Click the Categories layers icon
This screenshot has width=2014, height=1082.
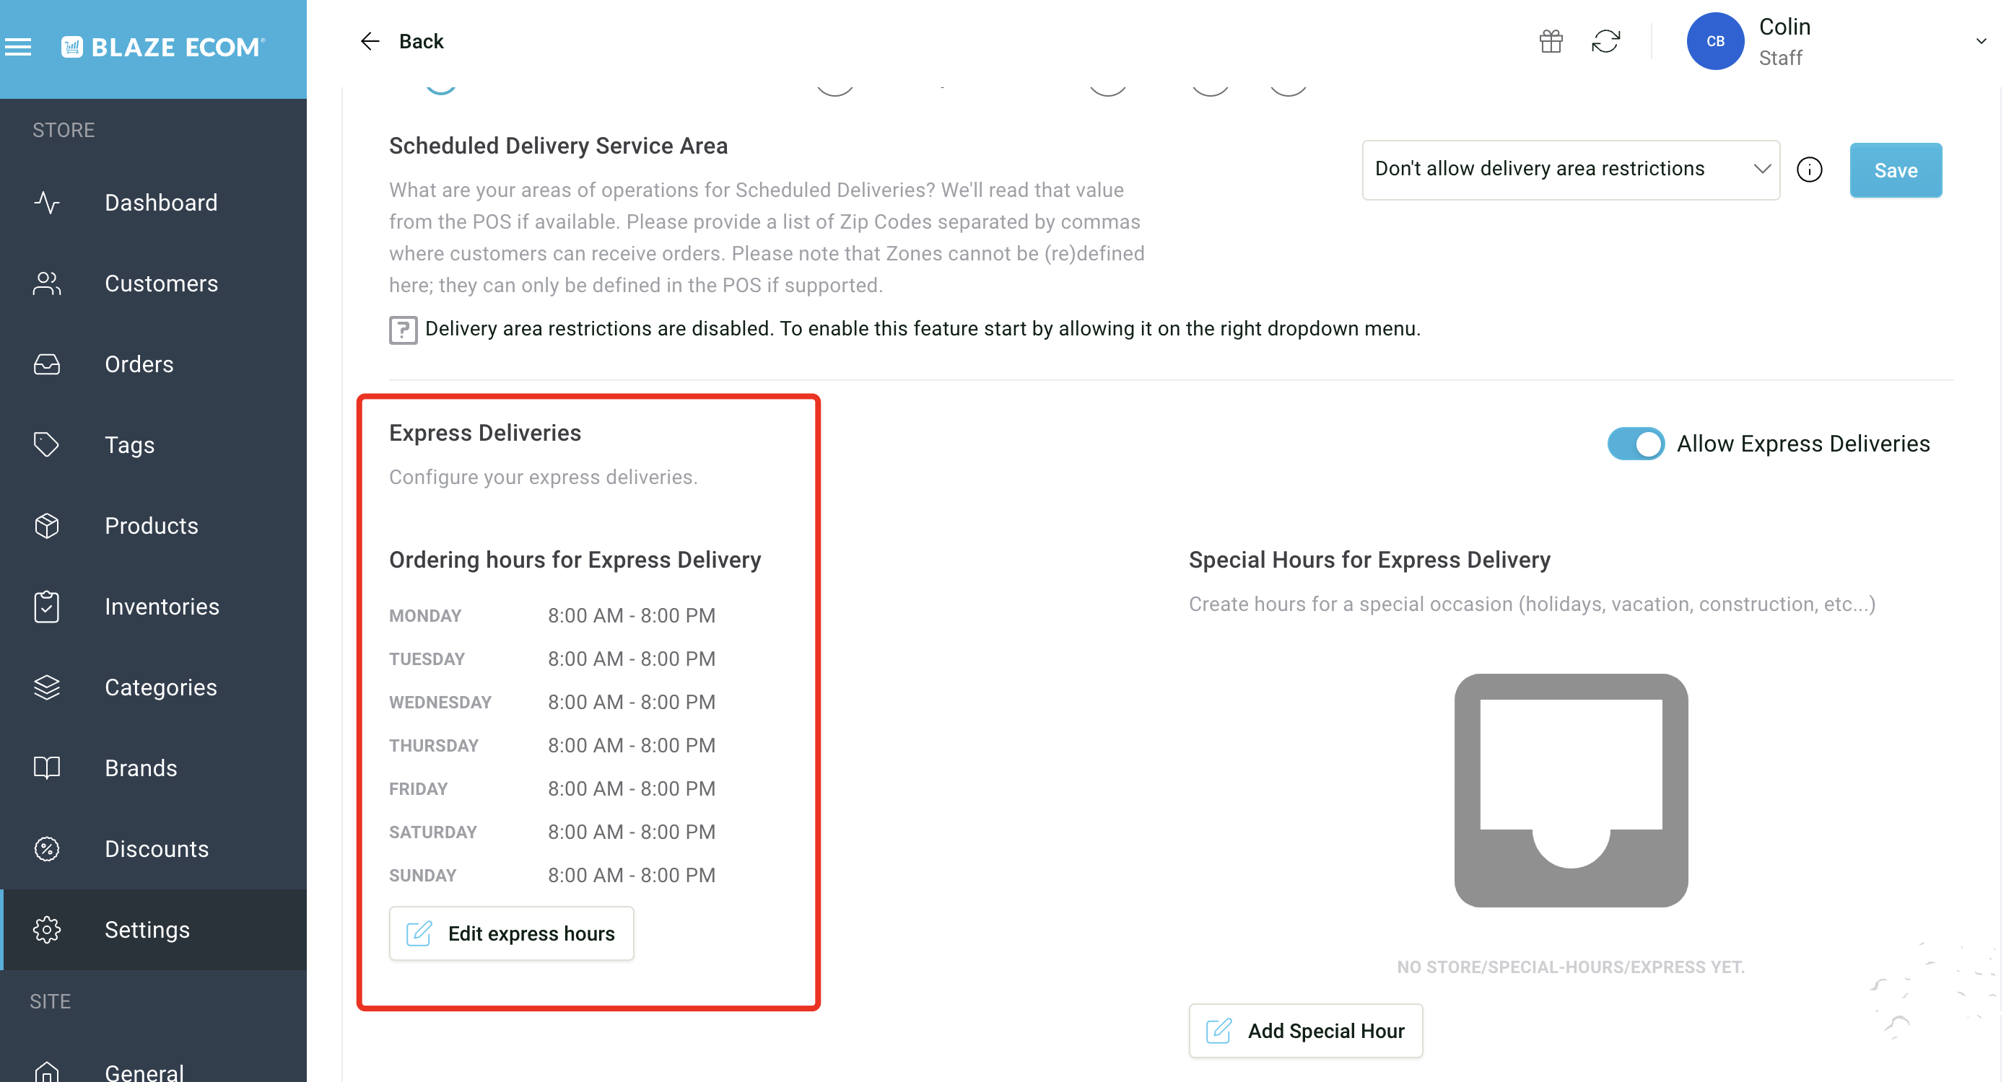(x=47, y=687)
